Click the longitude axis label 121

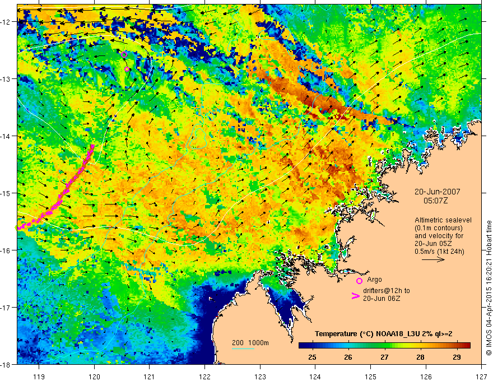150,377
